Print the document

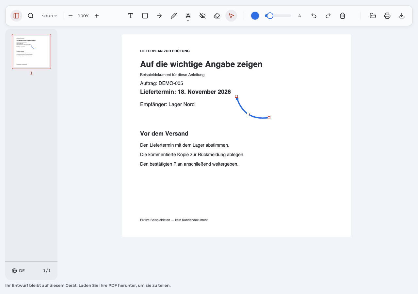pos(387,16)
